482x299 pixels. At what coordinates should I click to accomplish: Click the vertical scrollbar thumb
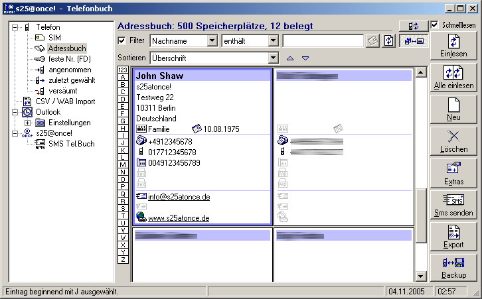(420, 215)
